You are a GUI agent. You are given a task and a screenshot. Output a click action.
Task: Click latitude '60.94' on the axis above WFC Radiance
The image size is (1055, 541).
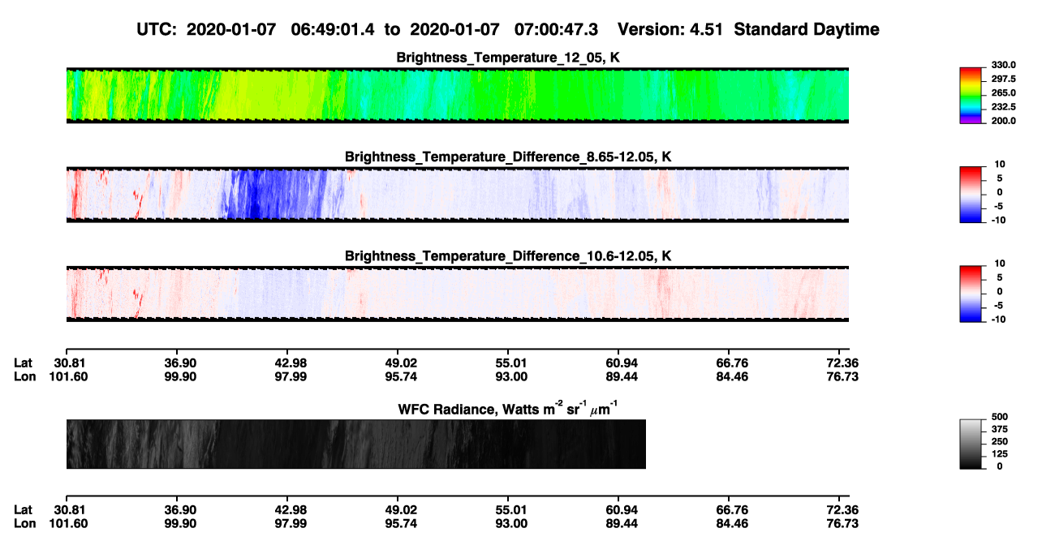pos(623,363)
